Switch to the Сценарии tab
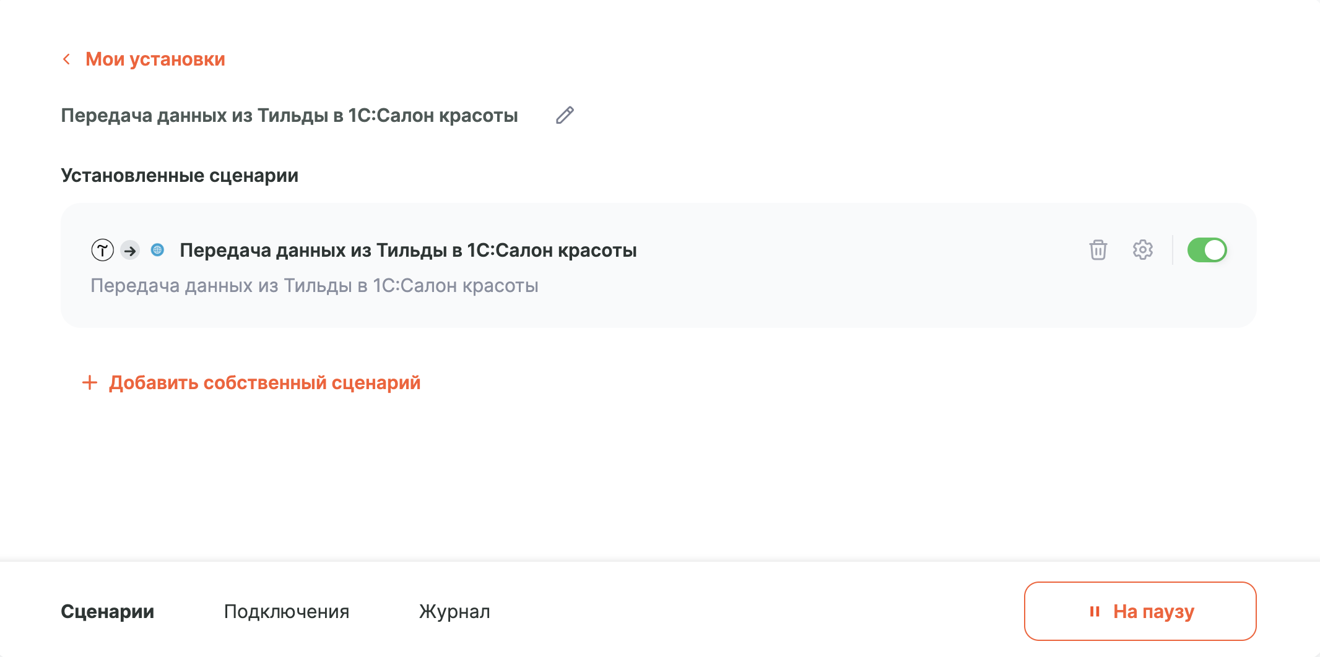Screen dimensions: 1320x657 coord(108,611)
